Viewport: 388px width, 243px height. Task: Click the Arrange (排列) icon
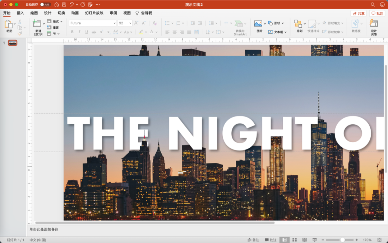point(298,24)
